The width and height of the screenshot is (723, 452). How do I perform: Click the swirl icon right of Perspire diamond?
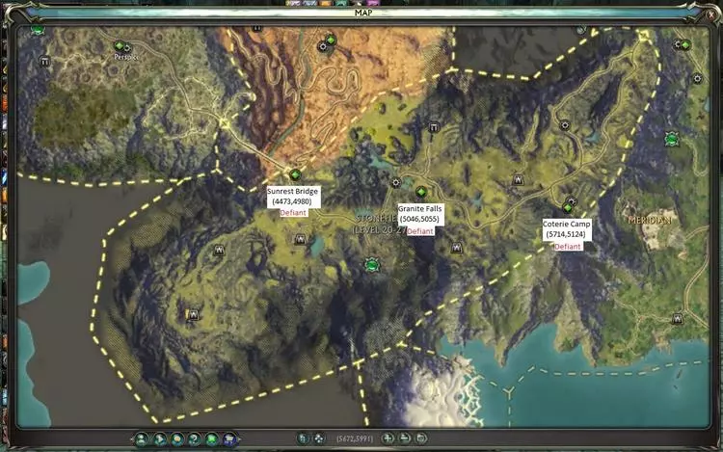coord(127,48)
